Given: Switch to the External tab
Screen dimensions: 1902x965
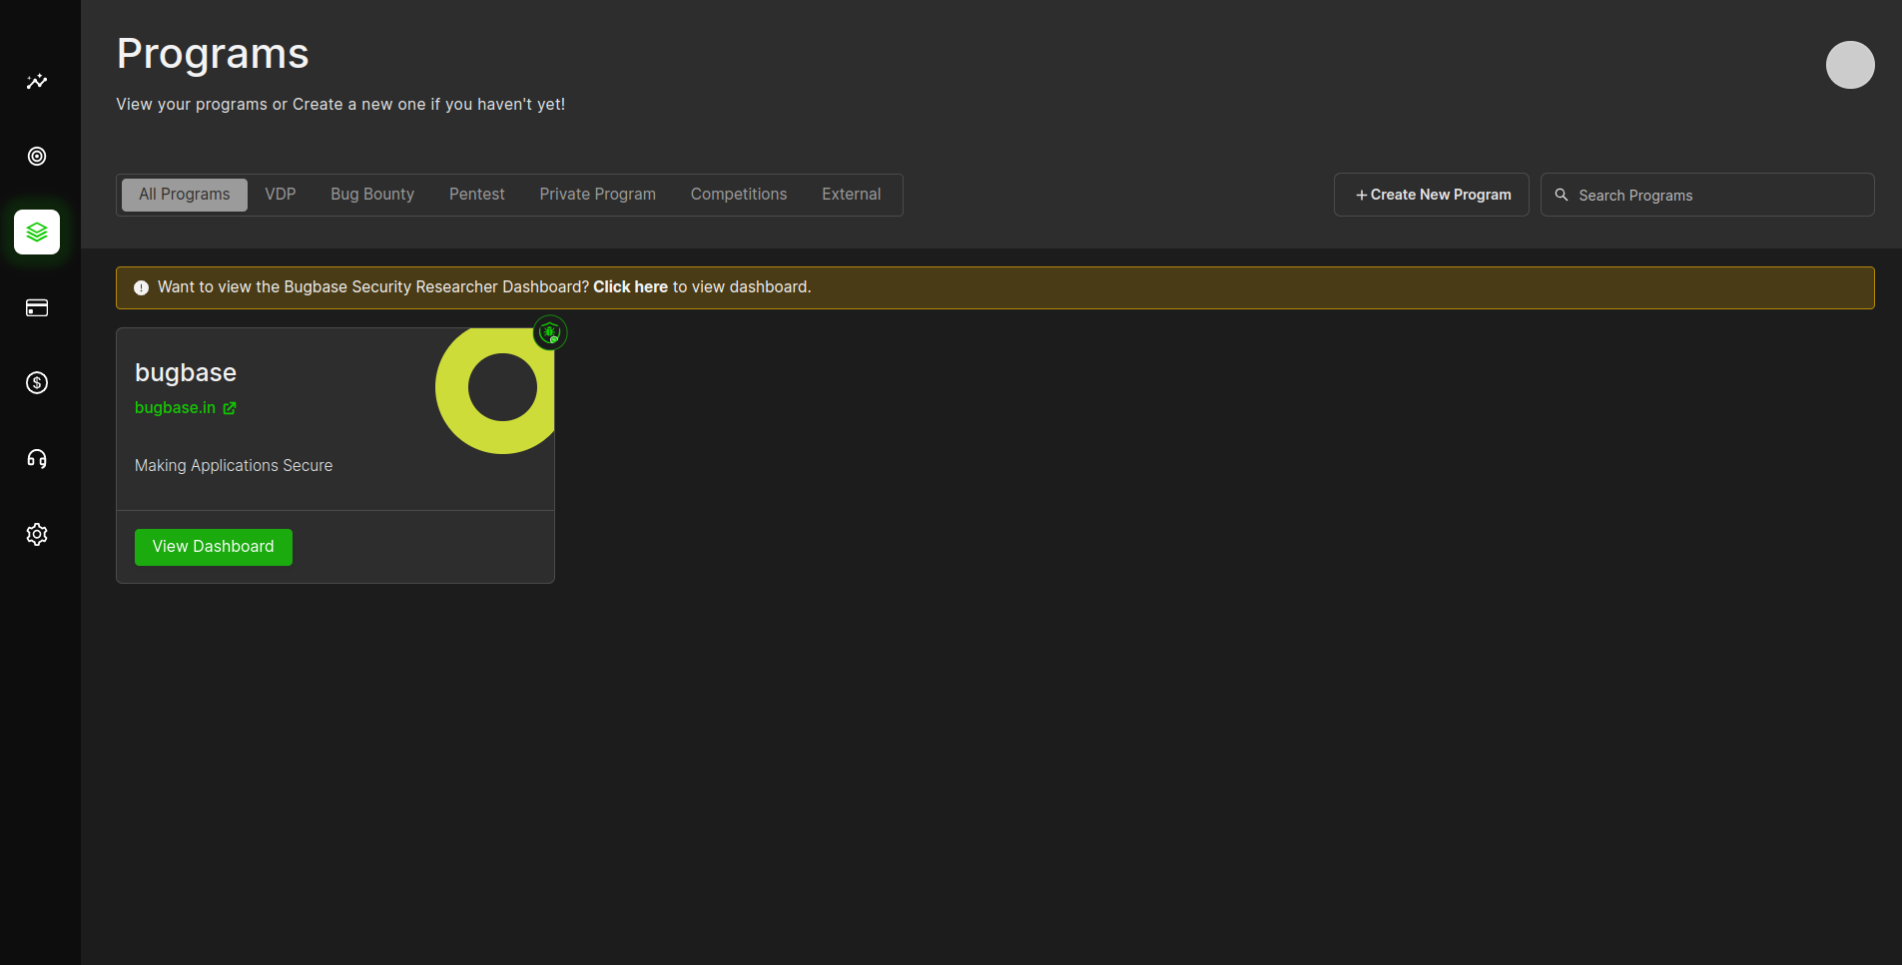Looking at the screenshot, I should point(852,195).
